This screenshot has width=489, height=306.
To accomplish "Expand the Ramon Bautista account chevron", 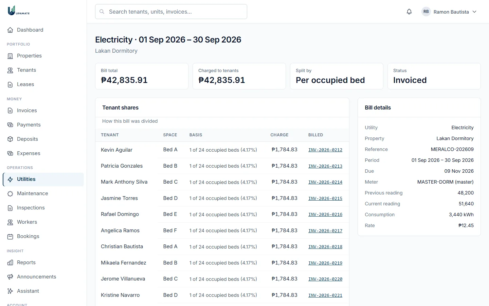I will click(474, 12).
